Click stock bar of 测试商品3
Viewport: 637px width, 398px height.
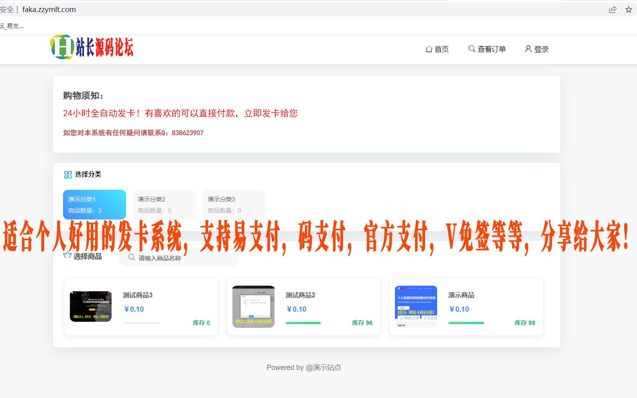tap(141, 323)
